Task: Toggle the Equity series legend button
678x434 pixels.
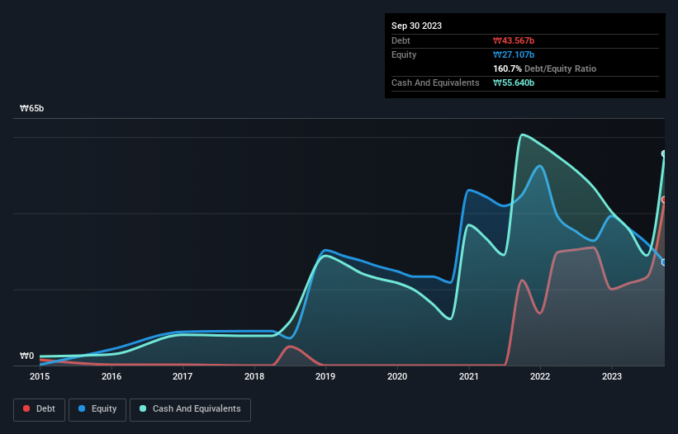Action: [97, 409]
